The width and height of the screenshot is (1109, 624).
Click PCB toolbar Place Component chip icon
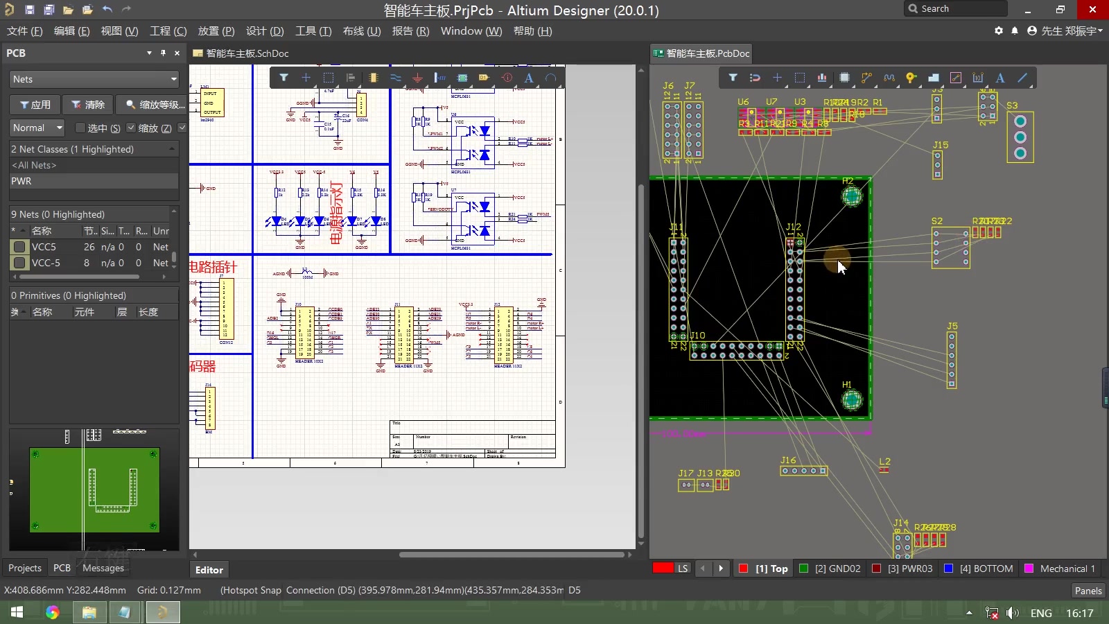844,78
